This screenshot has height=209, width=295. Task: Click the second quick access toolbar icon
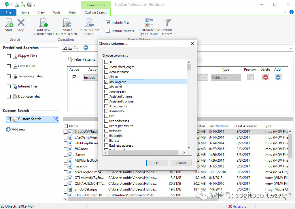(x=23, y=5)
